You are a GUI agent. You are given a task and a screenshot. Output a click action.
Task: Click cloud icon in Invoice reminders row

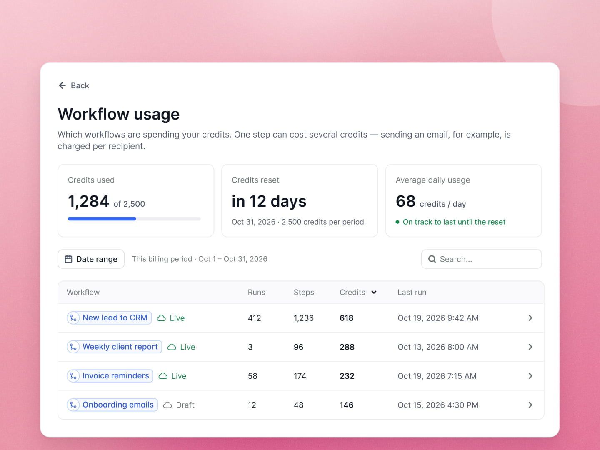coord(163,376)
